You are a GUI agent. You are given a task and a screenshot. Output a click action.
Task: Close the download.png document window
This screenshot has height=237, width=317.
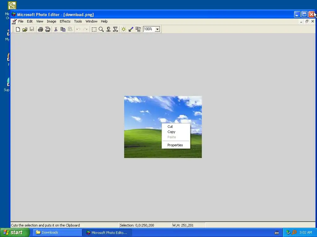click(313, 21)
